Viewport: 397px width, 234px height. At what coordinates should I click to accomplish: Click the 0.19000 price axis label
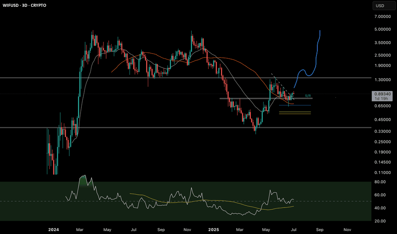click(383, 152)
